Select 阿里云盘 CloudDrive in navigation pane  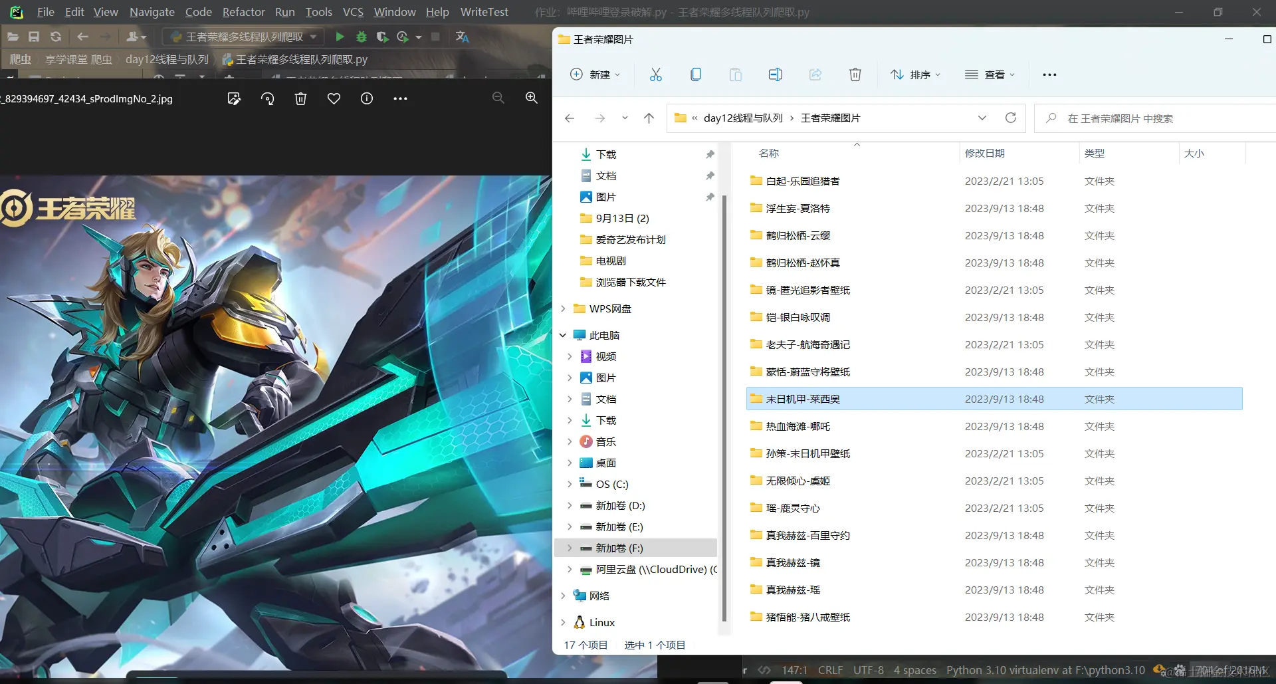(648, 569)
